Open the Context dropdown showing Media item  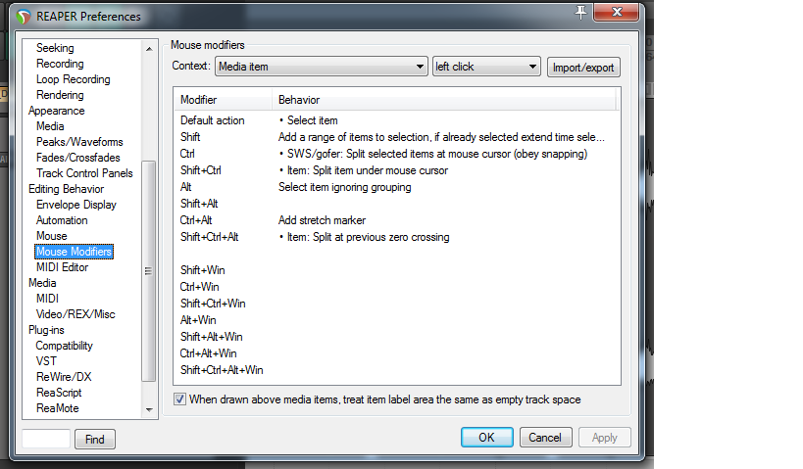(321, 67)
